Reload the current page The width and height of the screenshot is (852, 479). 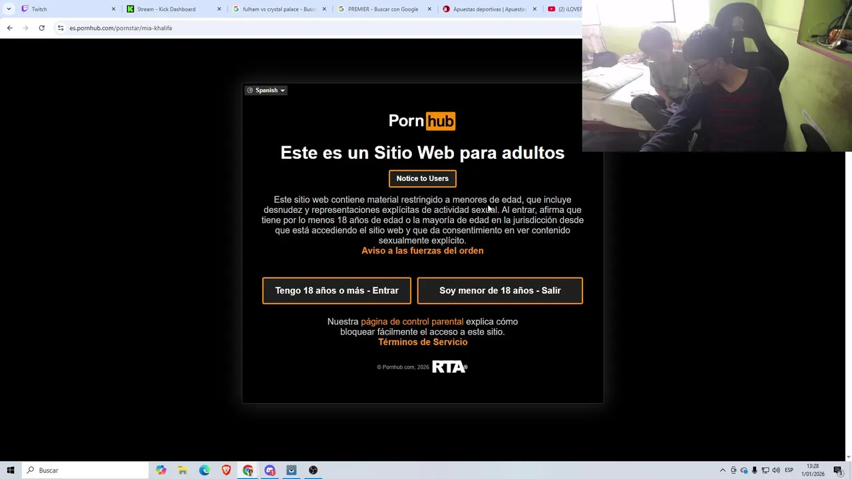pos(41,28)
